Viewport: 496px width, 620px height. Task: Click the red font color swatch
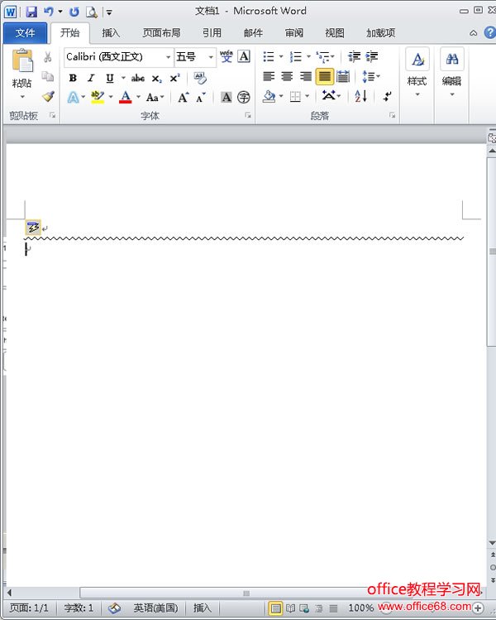125,98
